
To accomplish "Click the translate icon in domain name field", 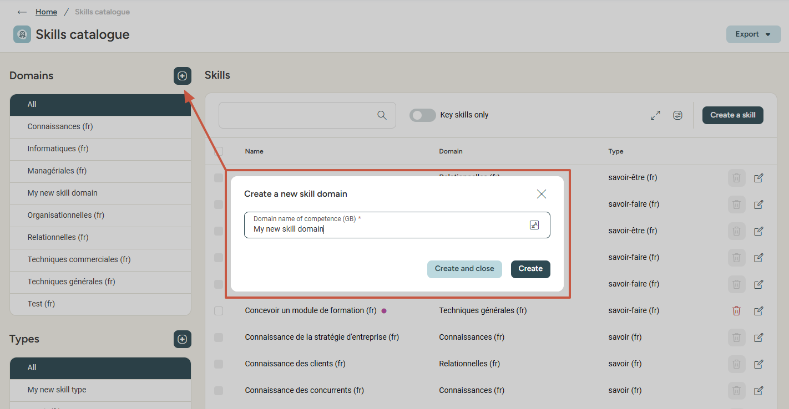I will [534, 225].
